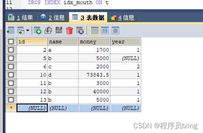Image resolution: width=203 pixels, height=133 pixels.
Task: Click the new-row year (NULL) cell
Action: (x=126, y=108)
